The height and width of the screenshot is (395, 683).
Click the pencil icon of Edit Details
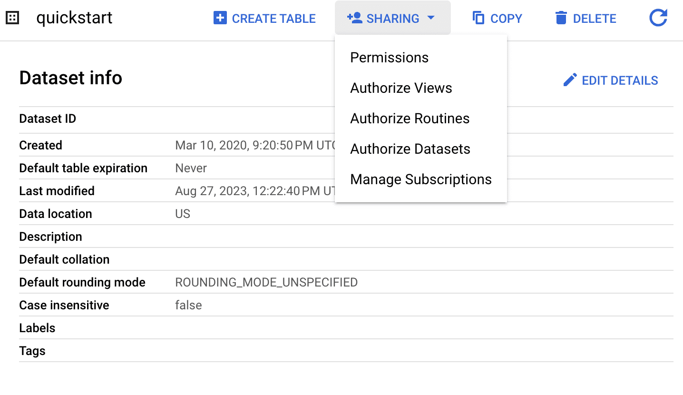(x=570, y=80)
